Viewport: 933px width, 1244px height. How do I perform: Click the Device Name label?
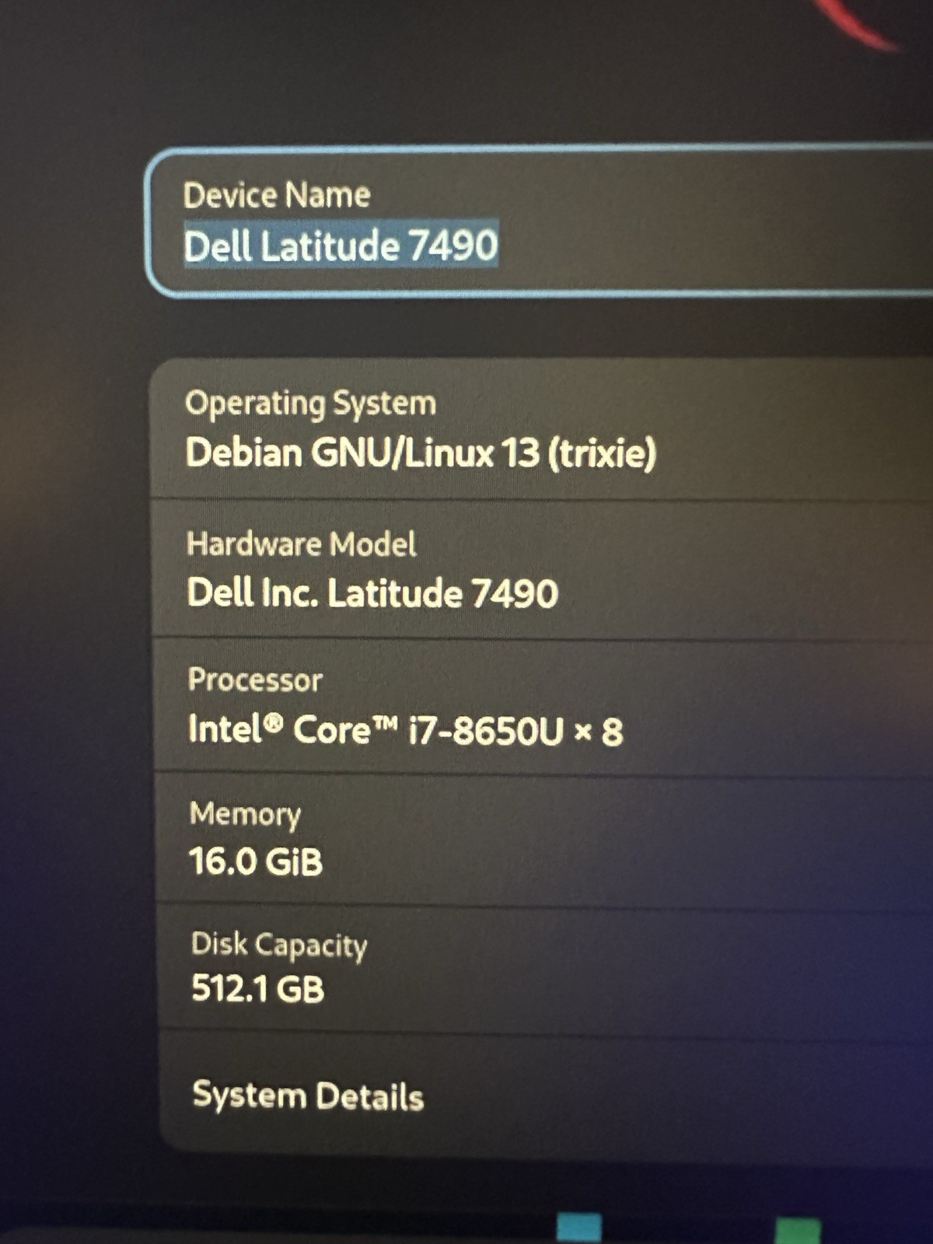coord(277,194)
